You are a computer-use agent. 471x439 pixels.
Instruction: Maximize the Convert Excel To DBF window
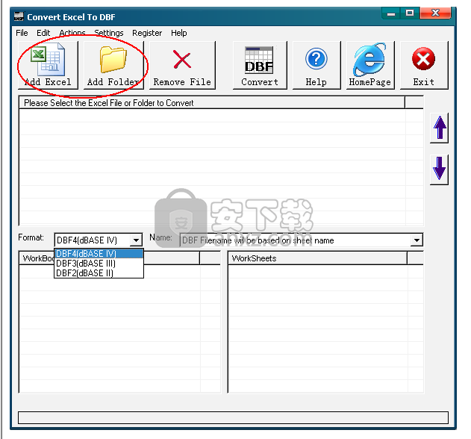pos(410,13)
